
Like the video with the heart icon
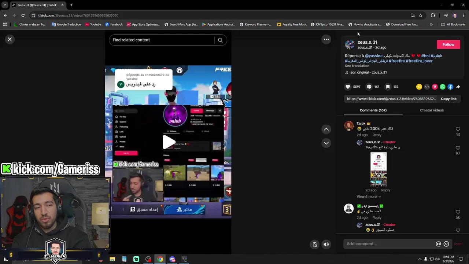click(x=348, y=87)
